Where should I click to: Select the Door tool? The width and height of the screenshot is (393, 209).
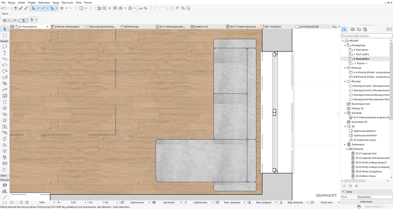(x=5, y=102)
